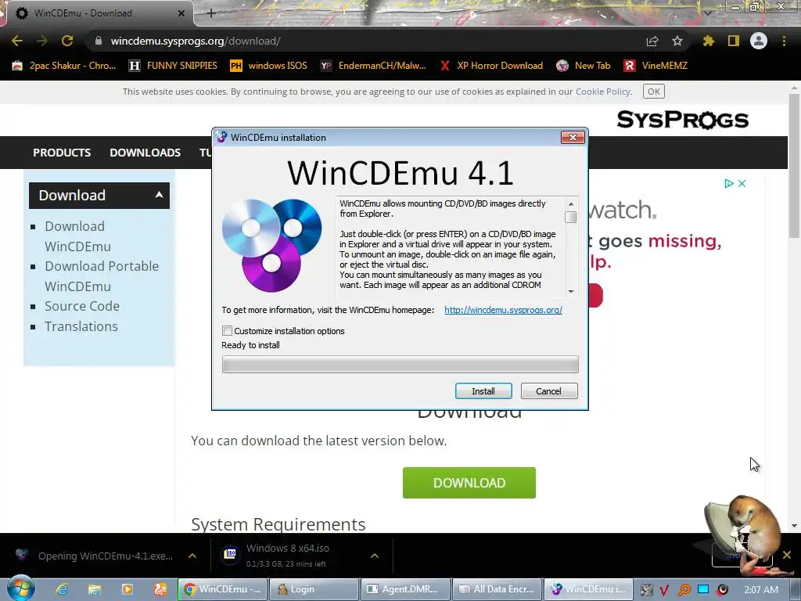Close the WinCDEmu installation dialog
The height and width of the screenshot is (601, 801).
coord(573,138)
